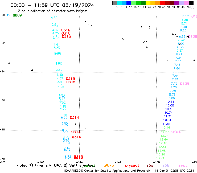Click the cyan wave height value 3.89
The width and height of the screenshot is (197, 173).
click(x=59, y=70)
